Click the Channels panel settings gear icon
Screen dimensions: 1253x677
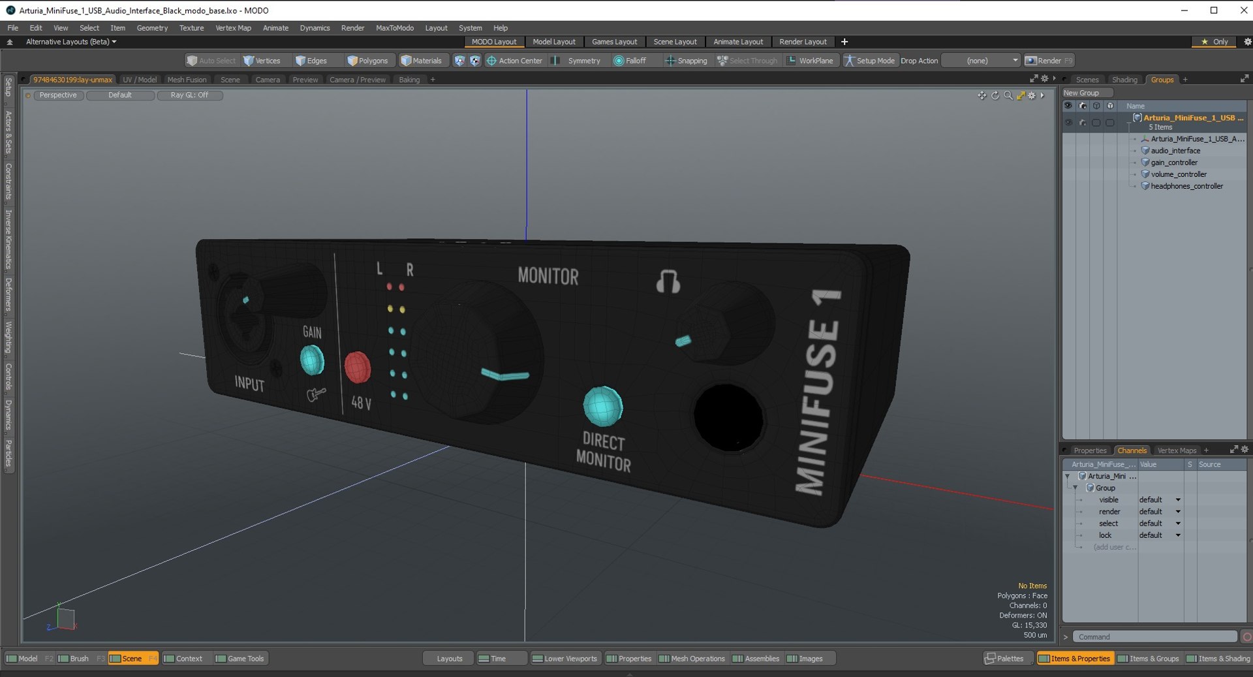pos(1245,450)
